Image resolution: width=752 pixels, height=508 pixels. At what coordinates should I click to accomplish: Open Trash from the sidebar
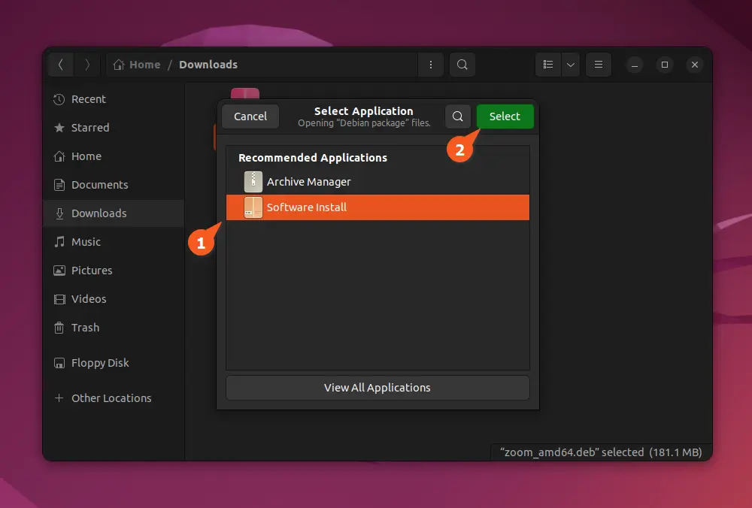pyautogui.click(x=85, y=328)
